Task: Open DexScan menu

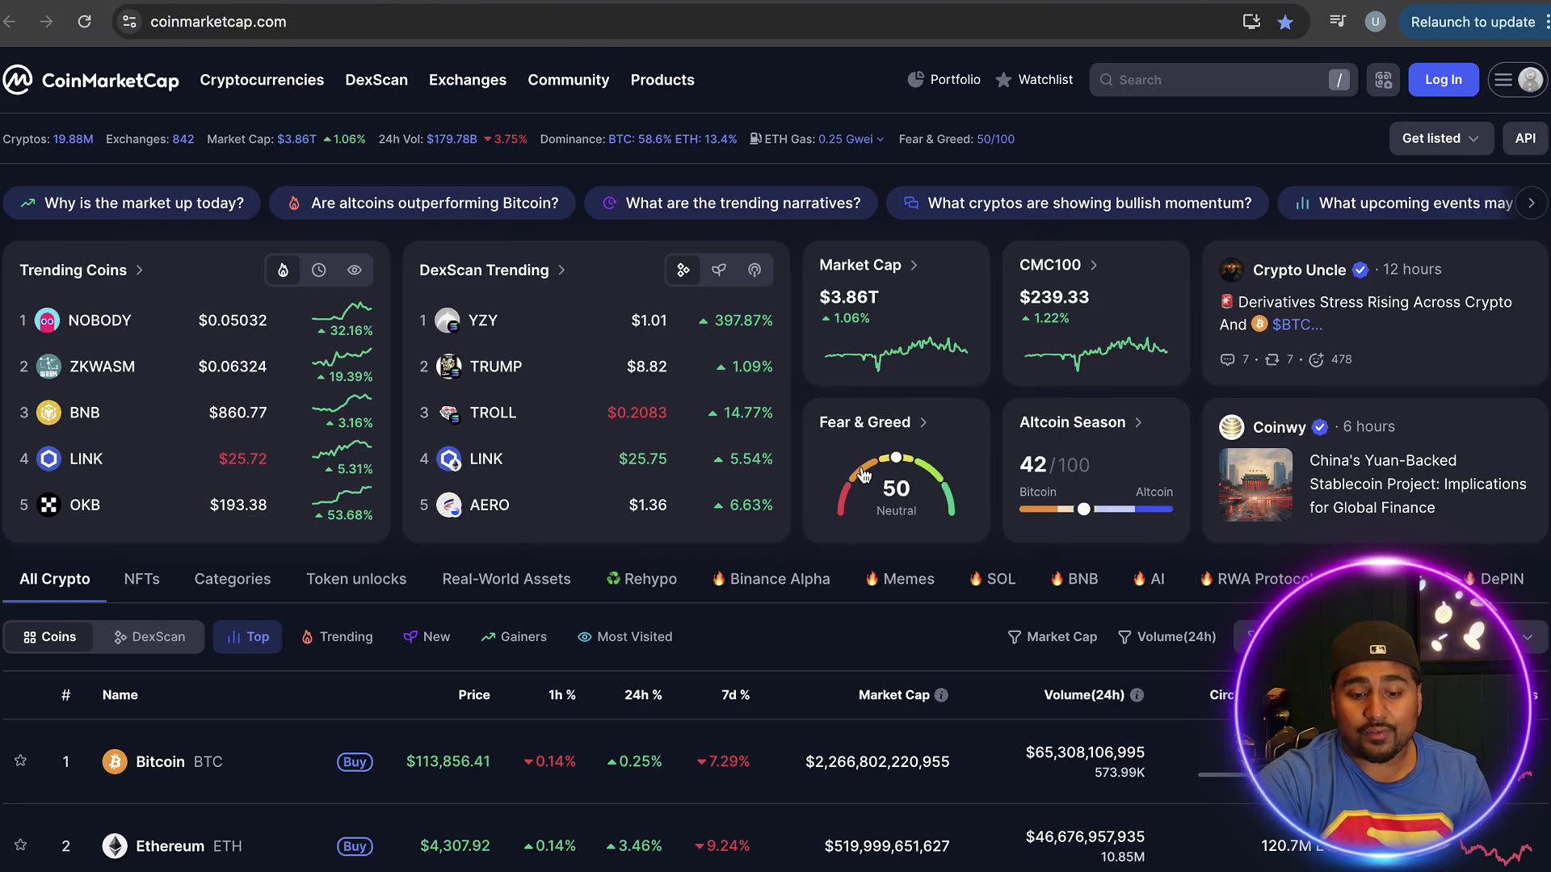Action: point(376,80)
